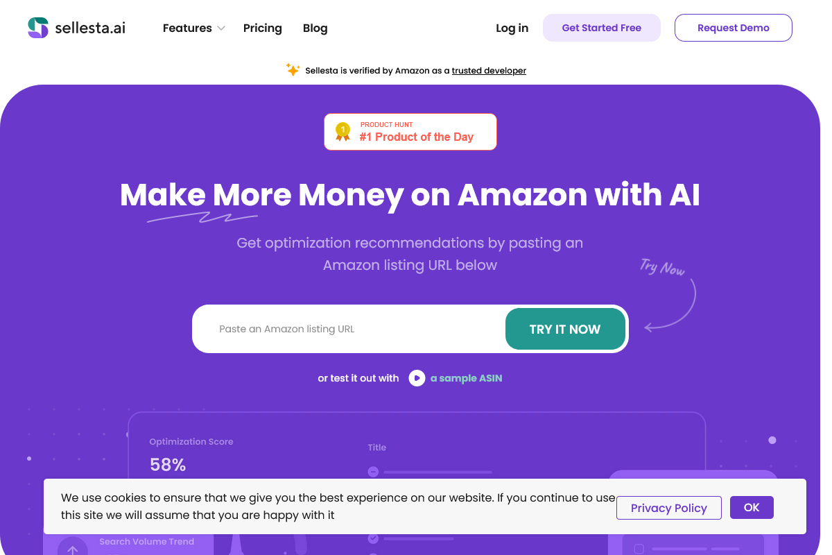
Task: Click the Title progress slider
Action: tap(437, 471)
